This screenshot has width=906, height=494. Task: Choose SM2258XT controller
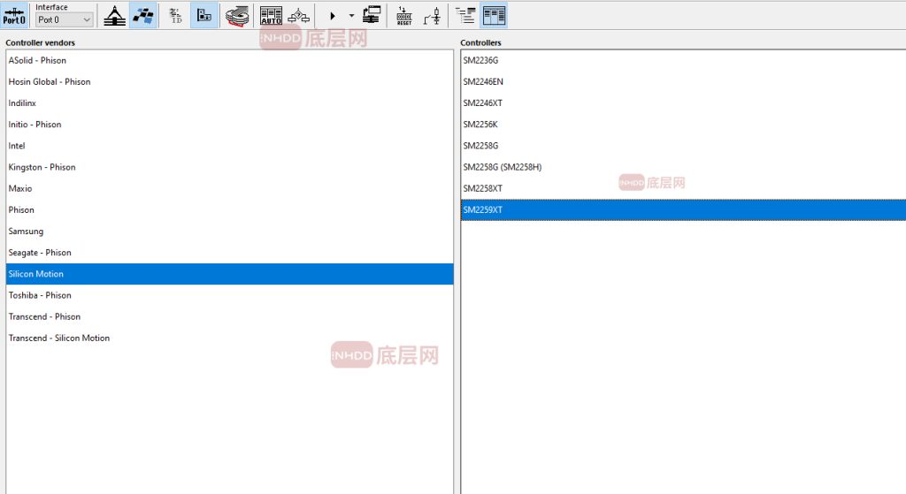(482, 189)
